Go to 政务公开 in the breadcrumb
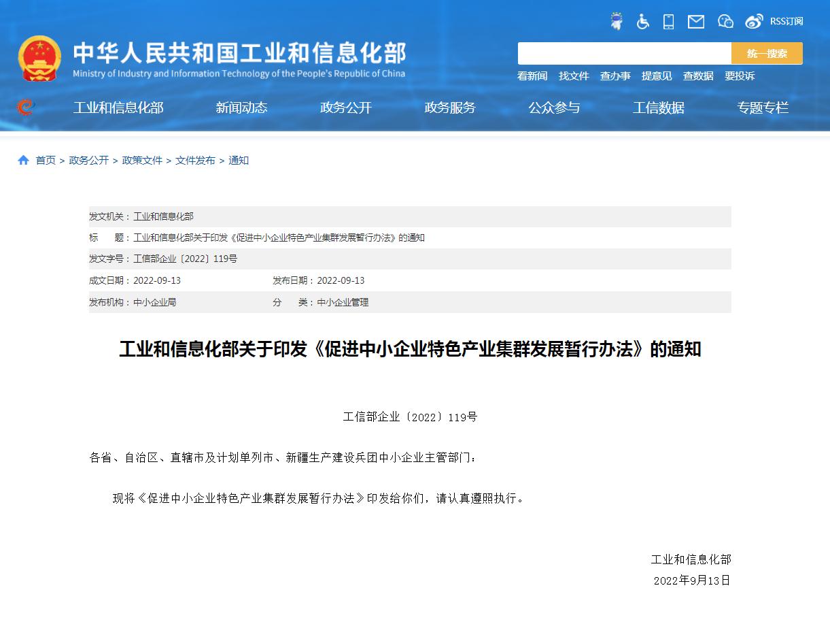Image resolution: width=830 pixels, height=622 pixels. coord(89,161)
